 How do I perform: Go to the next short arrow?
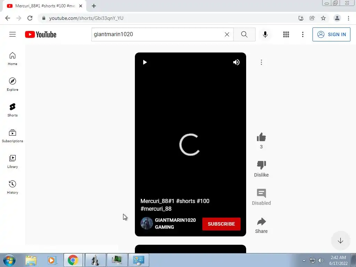(x=340, y=241)
